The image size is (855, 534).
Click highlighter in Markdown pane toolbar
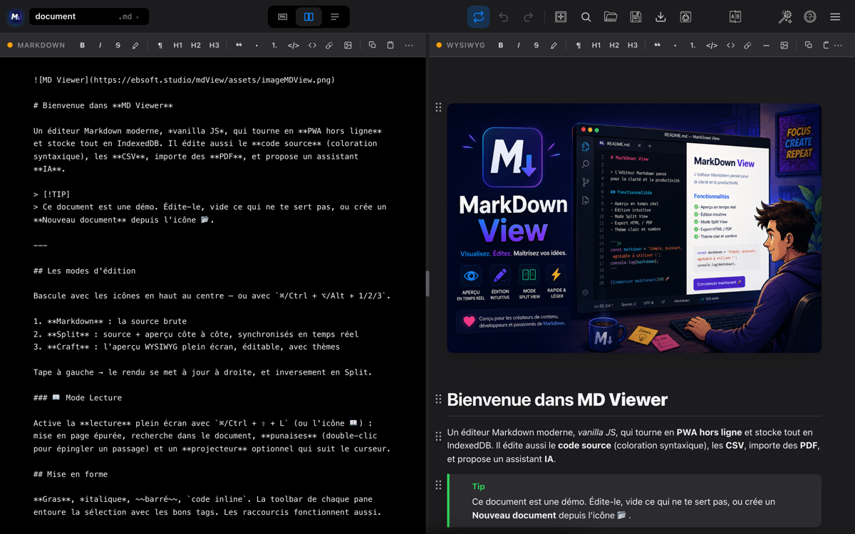(x=135, y=46)
